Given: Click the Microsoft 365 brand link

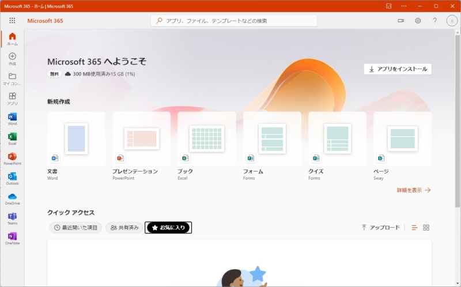Looking at the screenshot, I should (45, 21).
